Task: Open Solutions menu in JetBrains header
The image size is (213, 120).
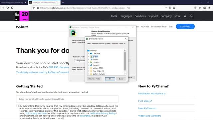Action: tap(140, 16)
